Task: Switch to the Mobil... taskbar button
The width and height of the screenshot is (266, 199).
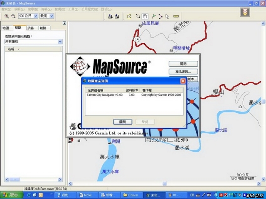Action: click(88, 195)
